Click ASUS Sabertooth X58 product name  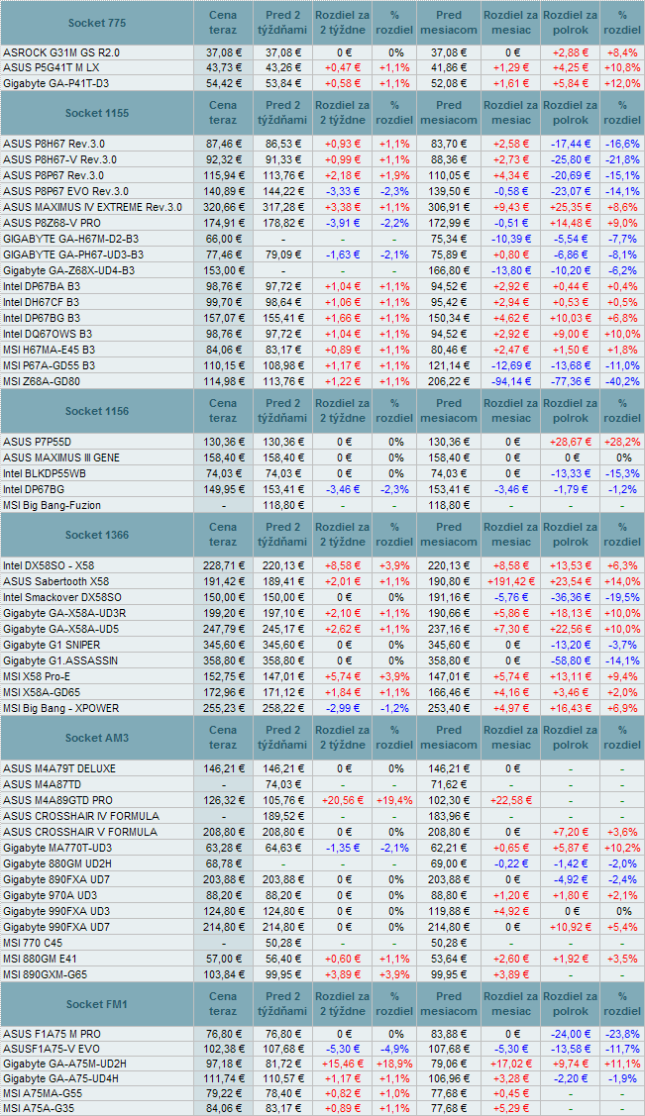(x=56, y=581)
